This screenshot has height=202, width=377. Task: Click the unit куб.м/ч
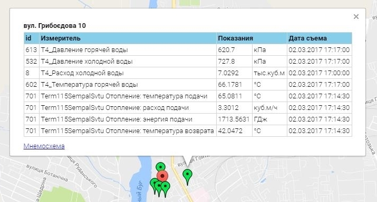coord(265,108)
